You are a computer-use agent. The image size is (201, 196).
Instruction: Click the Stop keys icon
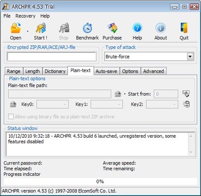pos(64,28)
